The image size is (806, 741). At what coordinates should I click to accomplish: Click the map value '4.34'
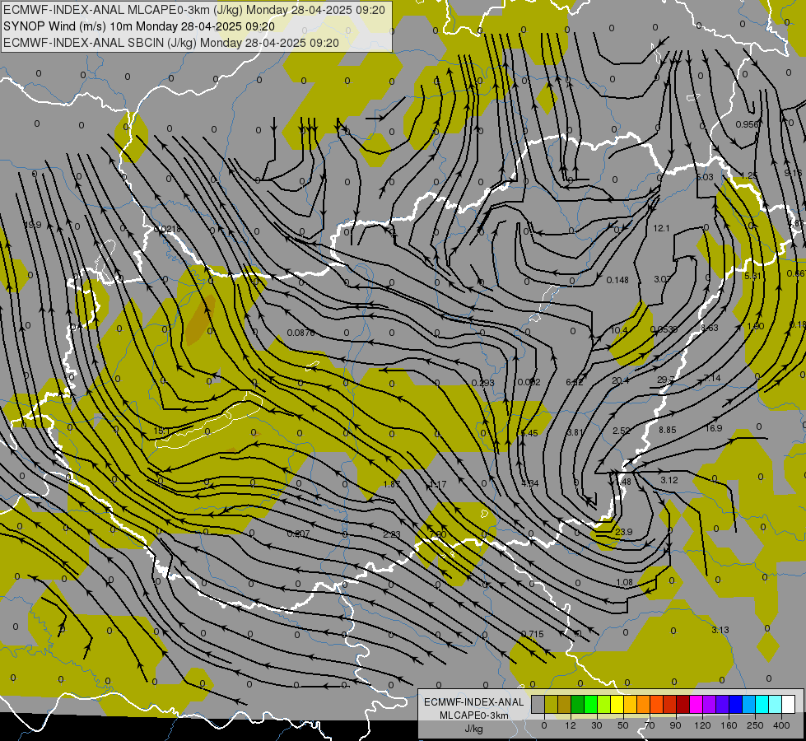530,482
